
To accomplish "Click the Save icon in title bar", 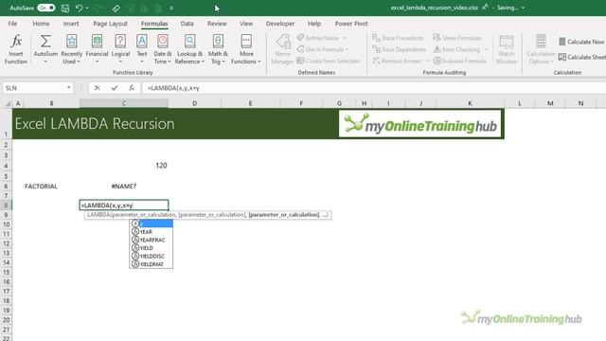I will pos(65,8).
